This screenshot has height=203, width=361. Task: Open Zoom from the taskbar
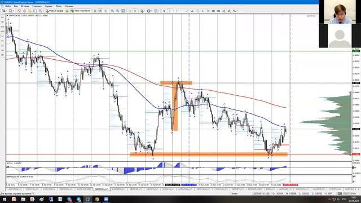(x=106, y=199)
